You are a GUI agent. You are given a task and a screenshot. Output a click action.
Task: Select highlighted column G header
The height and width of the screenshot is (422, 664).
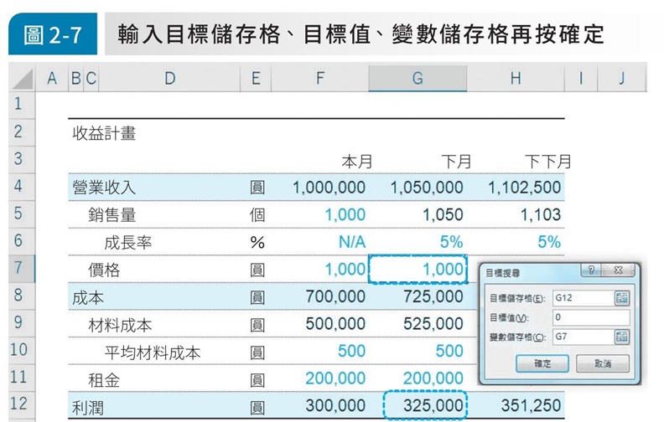(418, 79)
